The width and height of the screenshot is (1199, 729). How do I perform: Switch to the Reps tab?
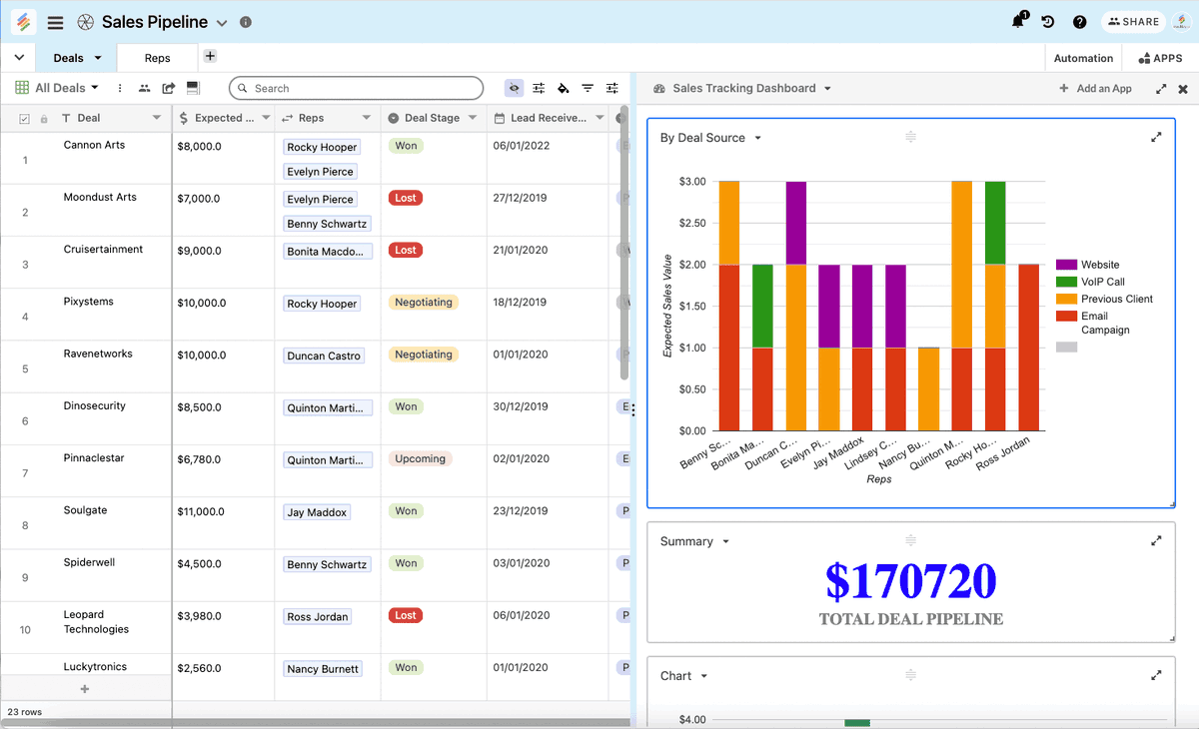pyautogui.click(x=157, y=58)
